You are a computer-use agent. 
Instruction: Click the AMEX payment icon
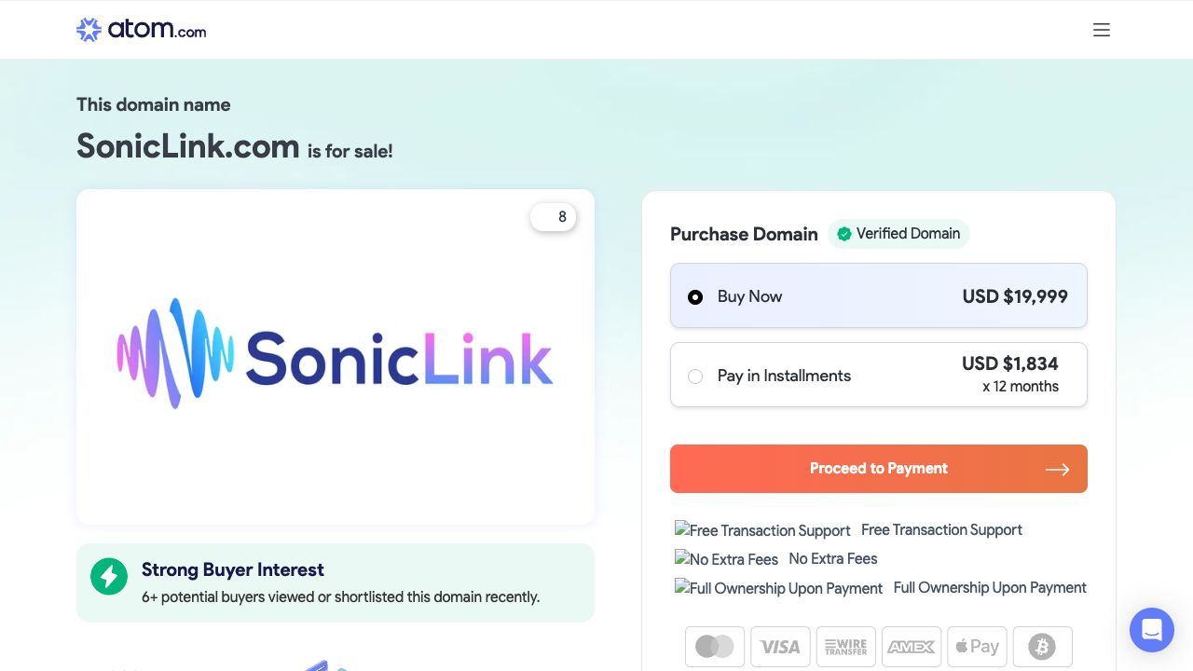pyautogui.click(x=911, y=646)
